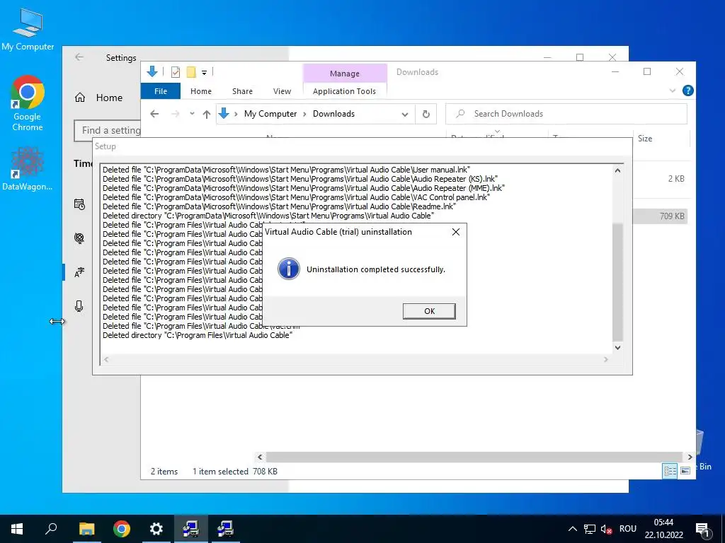This screenshot has width=725, height=543.
Task: Expand the Explorer ribbon chevron
Action: 673,90
